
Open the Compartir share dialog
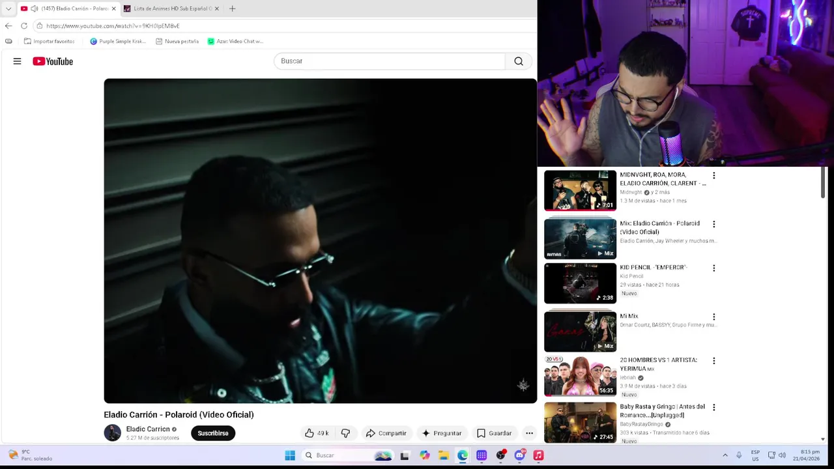[x=386, y=433]
